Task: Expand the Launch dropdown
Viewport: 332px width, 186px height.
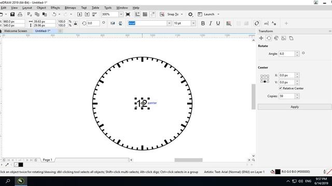Action: (x=218, y=14)
